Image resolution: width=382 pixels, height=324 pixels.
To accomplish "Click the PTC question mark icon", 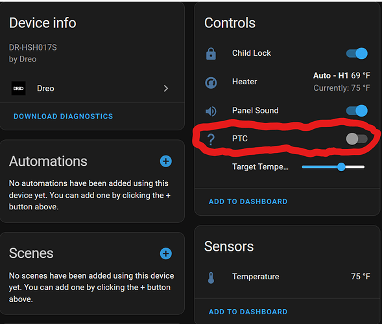I will pyautogui.click(x=211, y=139).
